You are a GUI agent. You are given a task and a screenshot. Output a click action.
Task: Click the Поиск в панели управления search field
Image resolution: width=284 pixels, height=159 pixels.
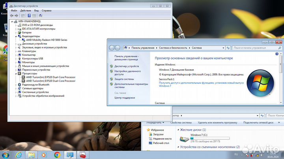(x=257, y=48)
